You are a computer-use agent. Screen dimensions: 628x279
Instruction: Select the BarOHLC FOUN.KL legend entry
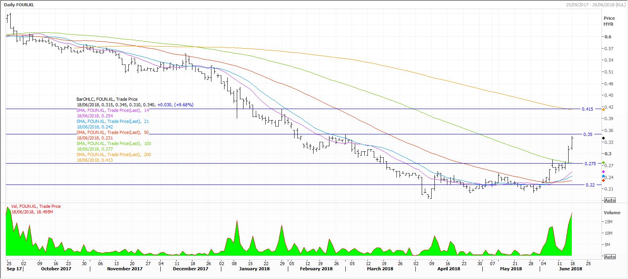click(107, 100)
